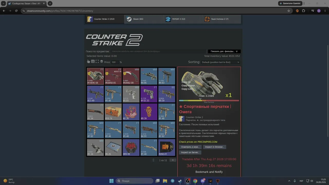Screen dimensions: 329x185
Task: Open Steam from the taskbar
Action: (x=180, y=181)
